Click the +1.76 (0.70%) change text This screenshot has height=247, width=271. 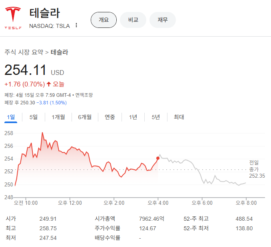[25, 84]
